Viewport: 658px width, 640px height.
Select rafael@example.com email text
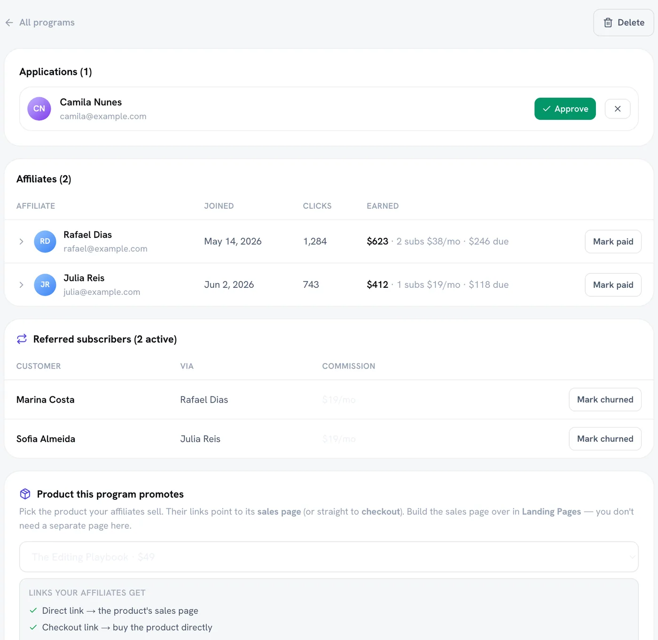point(105,249)
